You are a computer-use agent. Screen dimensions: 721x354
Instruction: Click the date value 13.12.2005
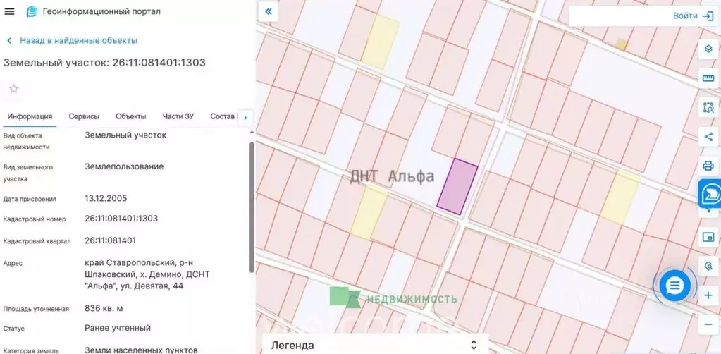click(106, 198)
